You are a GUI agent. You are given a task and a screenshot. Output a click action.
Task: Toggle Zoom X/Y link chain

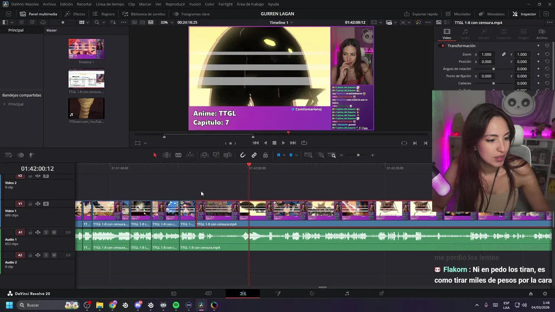click(x=504, y=54)
